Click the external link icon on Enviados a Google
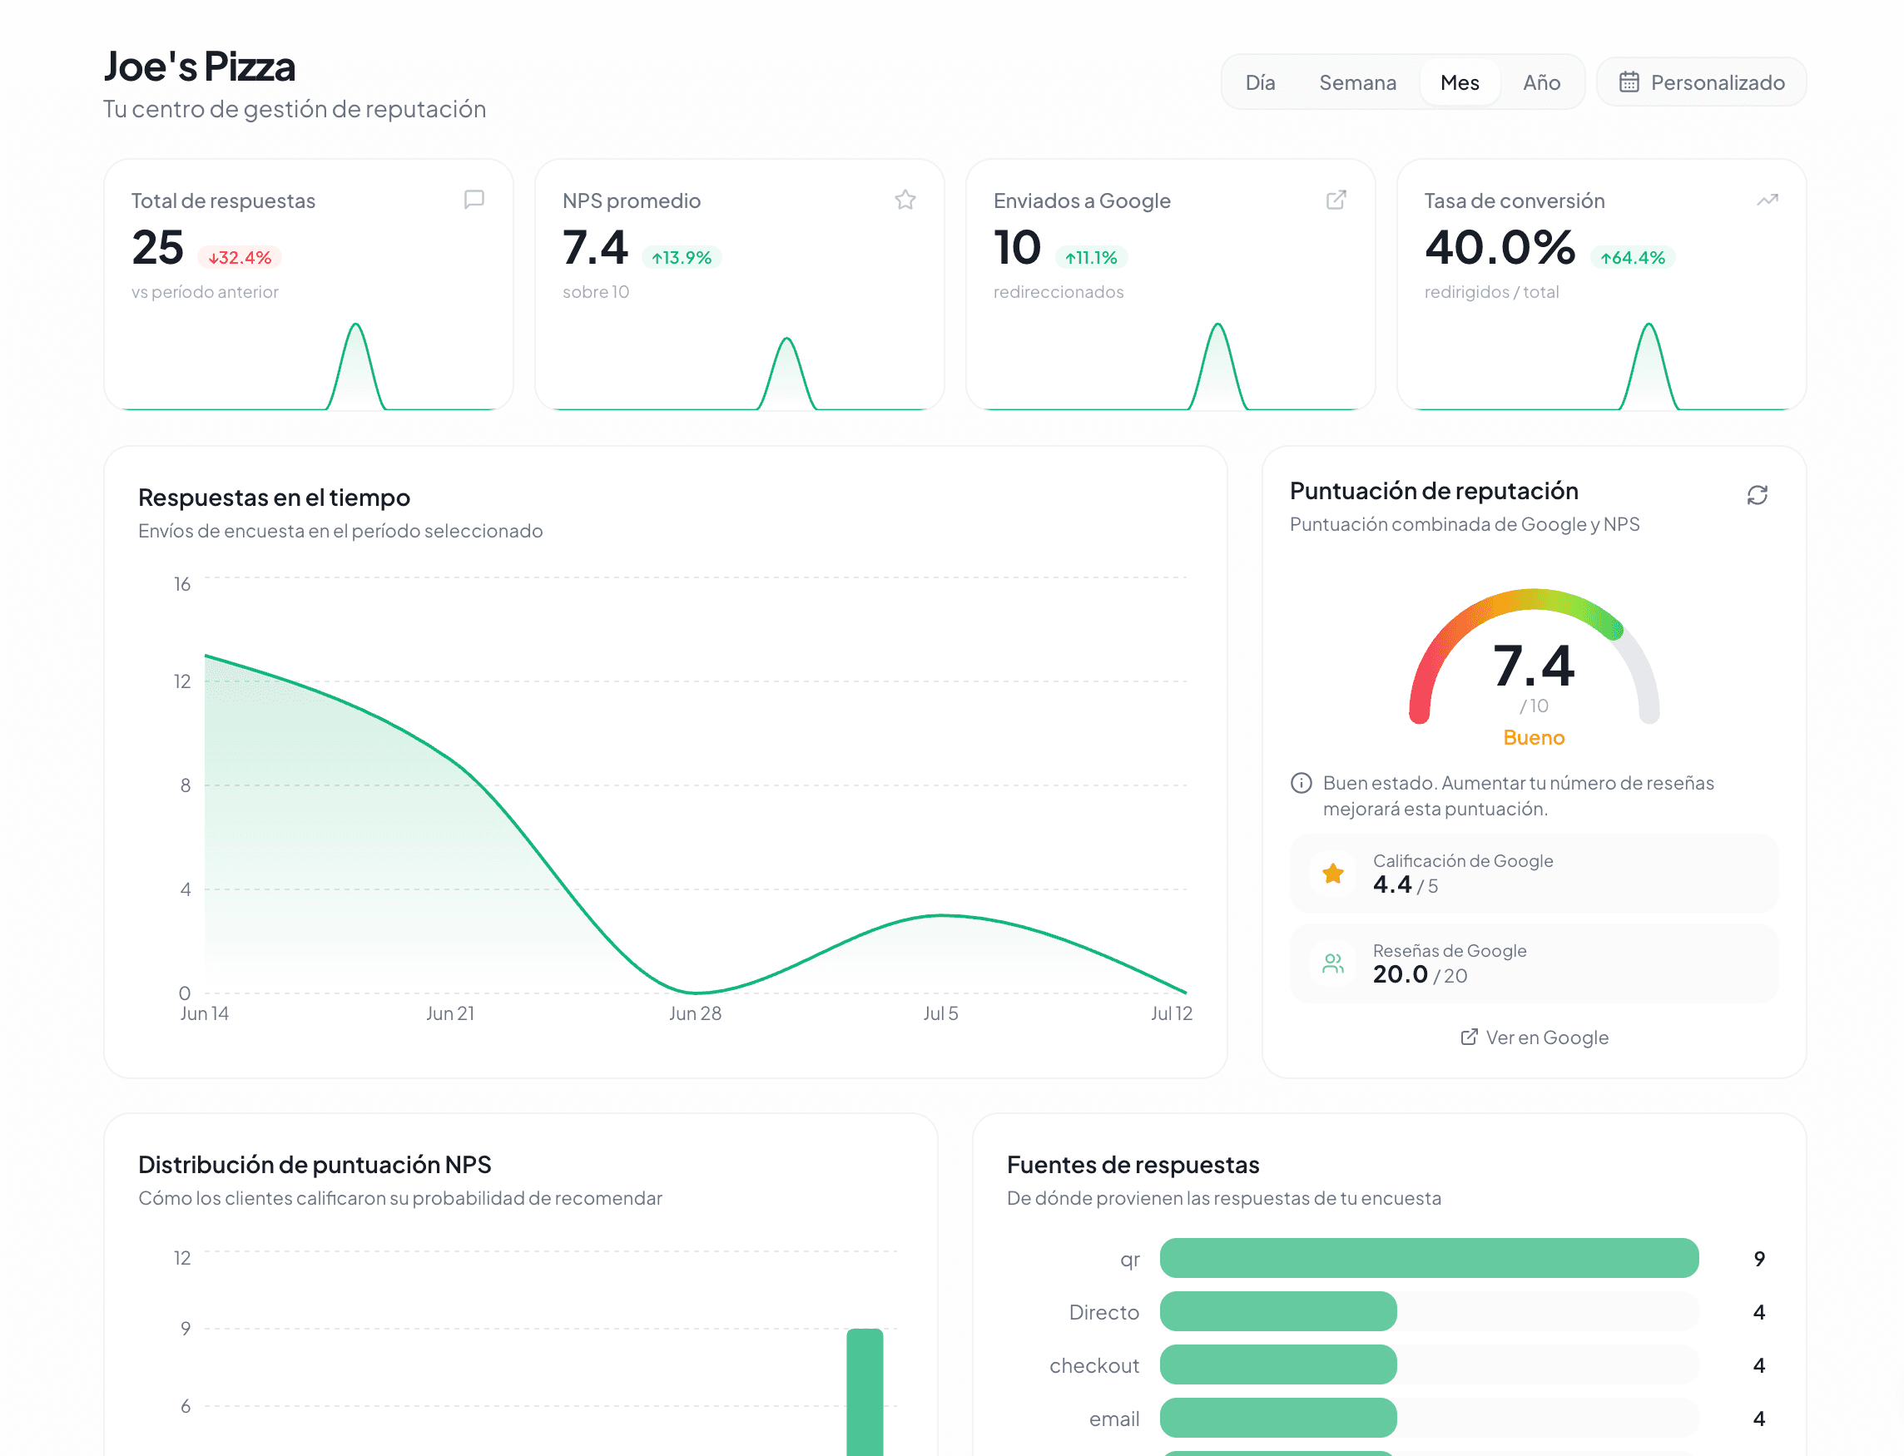1904x1456 pixels. (1336, 201)
